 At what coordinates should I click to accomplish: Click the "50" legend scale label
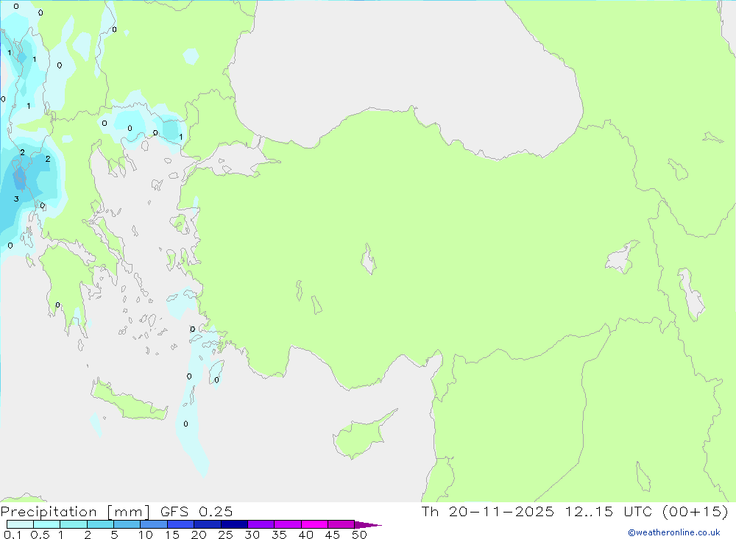(359, 535)
